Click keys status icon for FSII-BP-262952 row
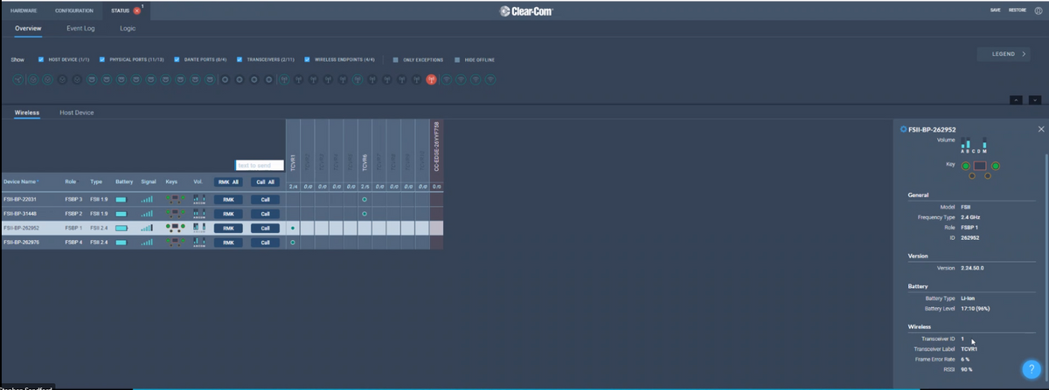This screenshot has height=390, width=1049. point(176,228)
